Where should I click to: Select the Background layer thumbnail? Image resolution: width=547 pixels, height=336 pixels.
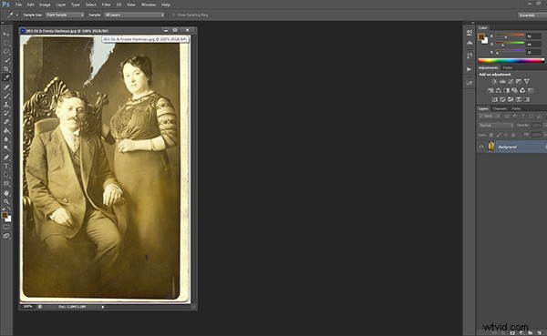coord(491,147)
